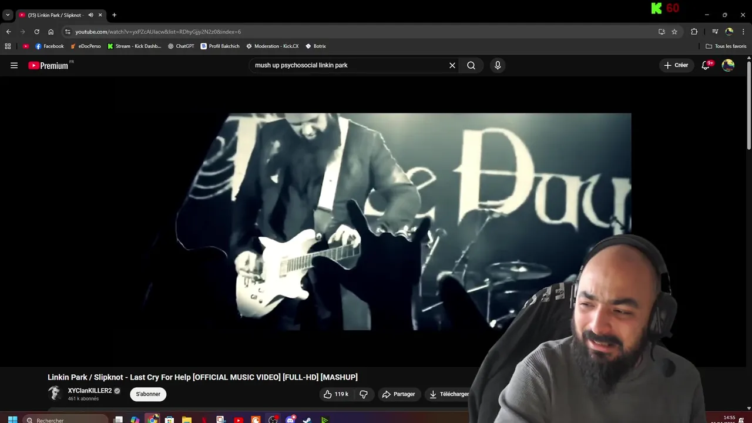
Task: Open the tab search dropdown arrow
Action: [x=8, y=15]
